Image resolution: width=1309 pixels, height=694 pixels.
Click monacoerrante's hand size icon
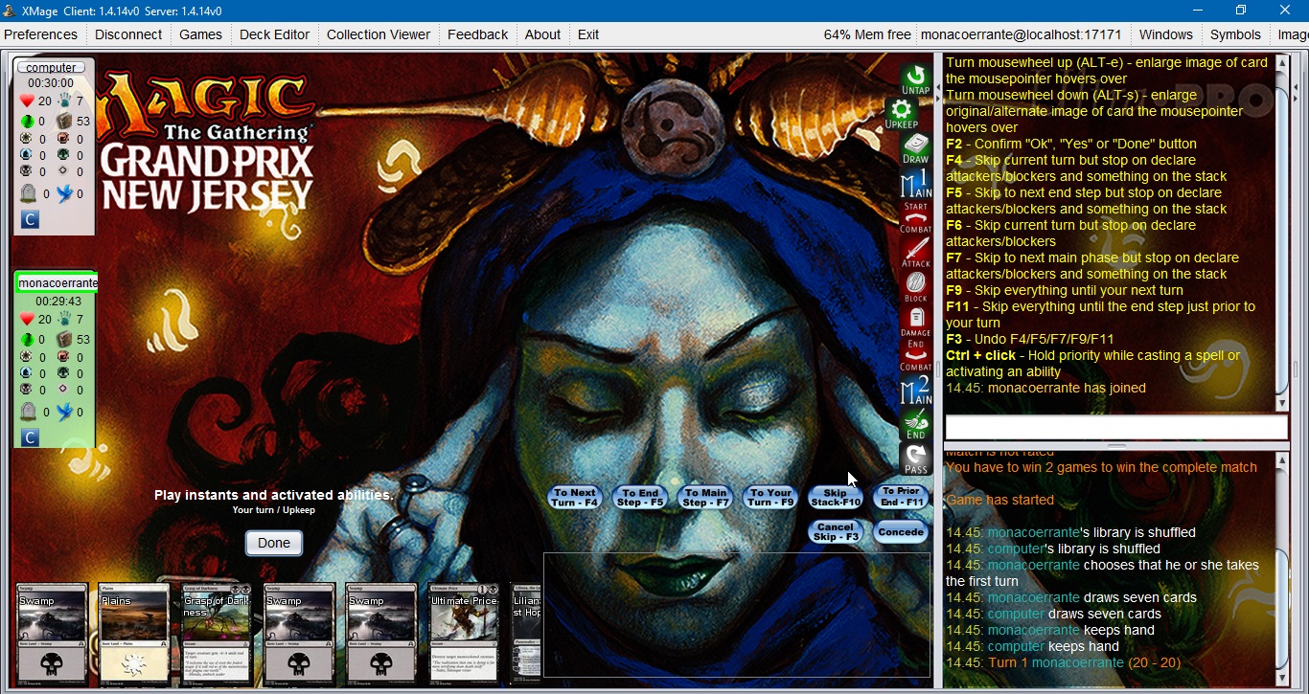(64, 319)
